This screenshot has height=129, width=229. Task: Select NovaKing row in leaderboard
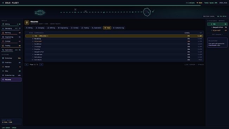114,39
